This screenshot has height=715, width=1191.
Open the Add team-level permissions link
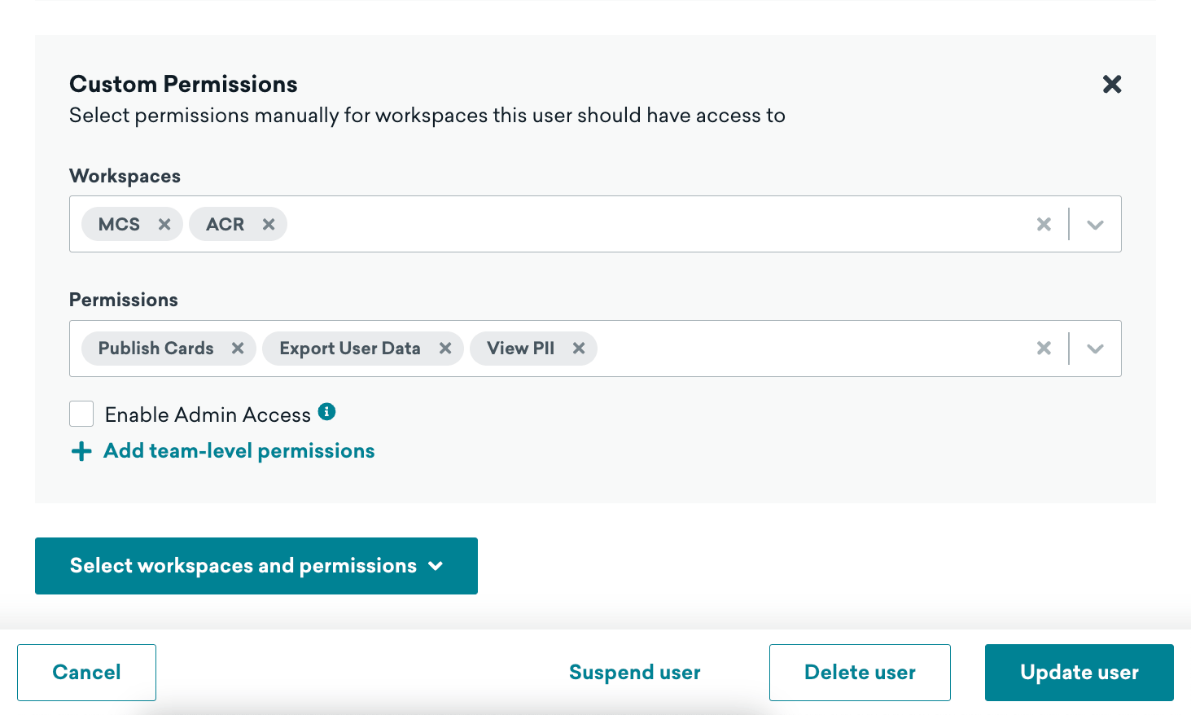click(x=239, y=451)
